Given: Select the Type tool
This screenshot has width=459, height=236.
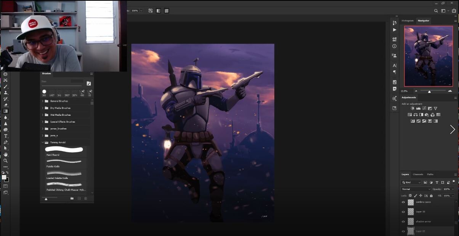Looking at the screenshot, I should click(x=5, y=136).
